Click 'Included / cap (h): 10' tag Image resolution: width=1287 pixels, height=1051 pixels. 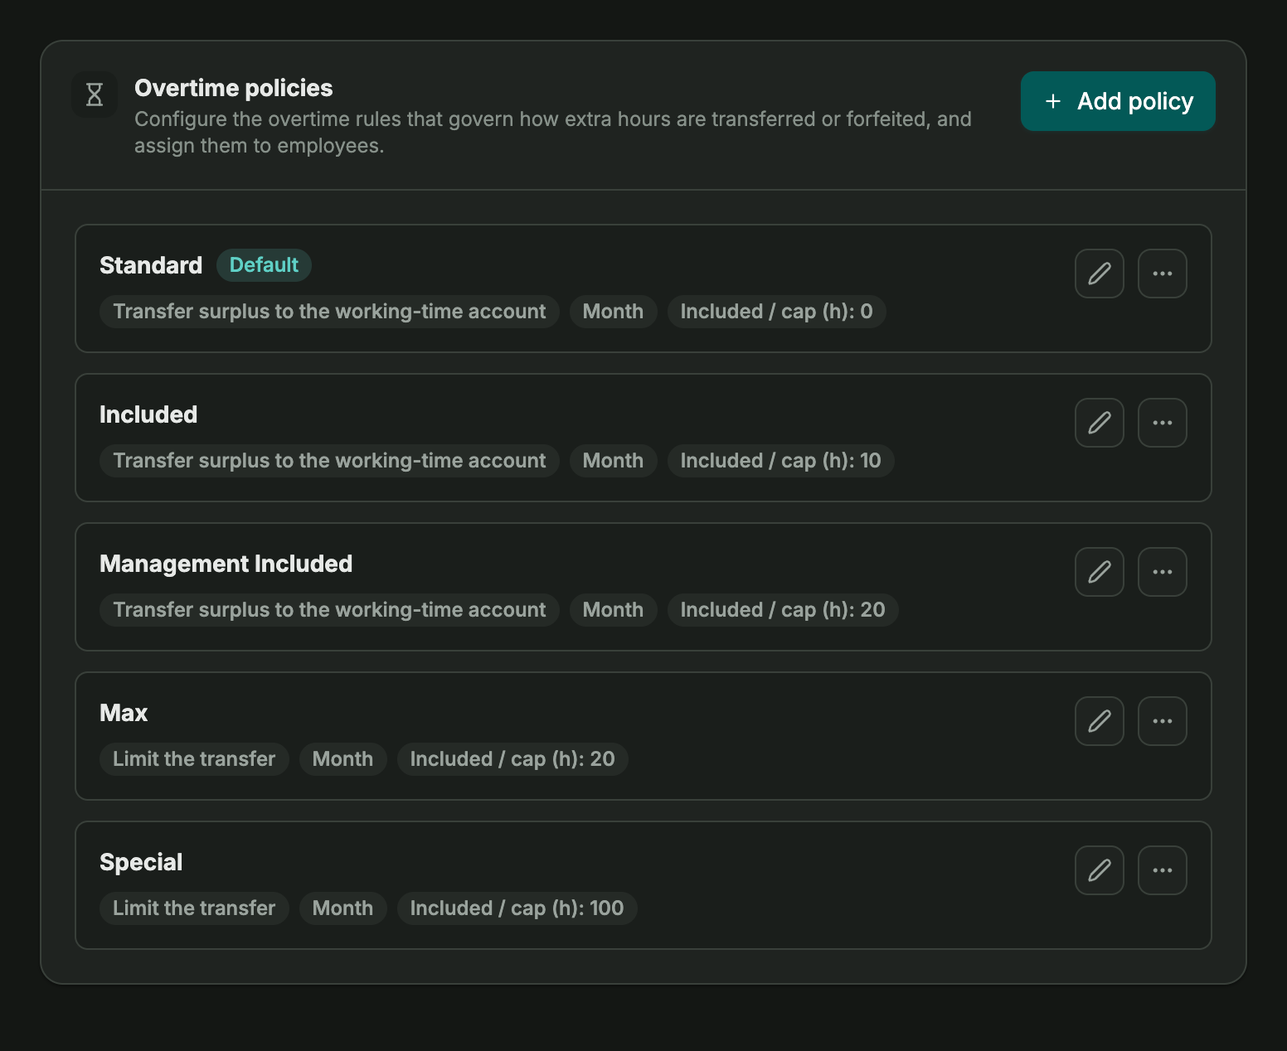(781, 461)
